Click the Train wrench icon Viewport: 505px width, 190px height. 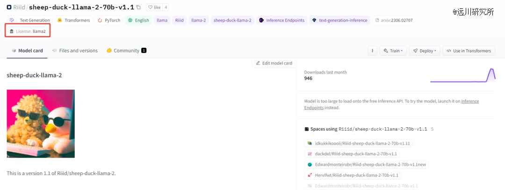click(385, 51)
